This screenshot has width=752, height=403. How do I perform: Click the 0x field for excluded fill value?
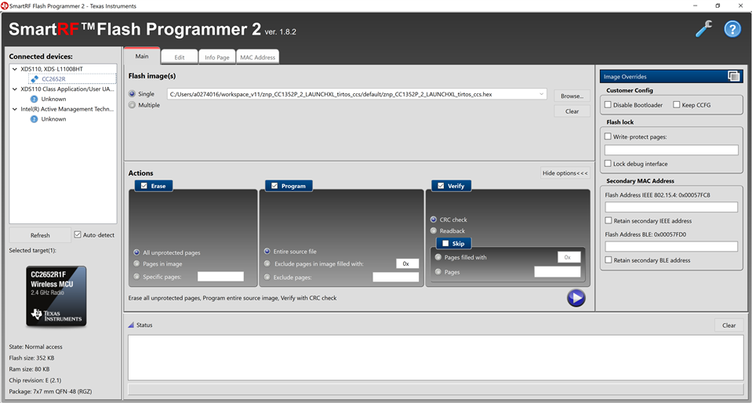pos(407,263)
